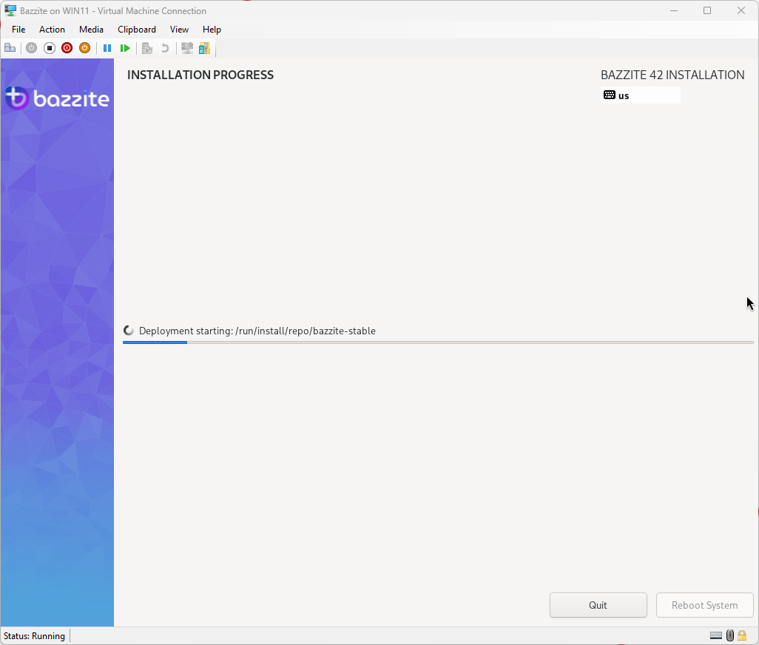Open the Media menu

point(91,30)
